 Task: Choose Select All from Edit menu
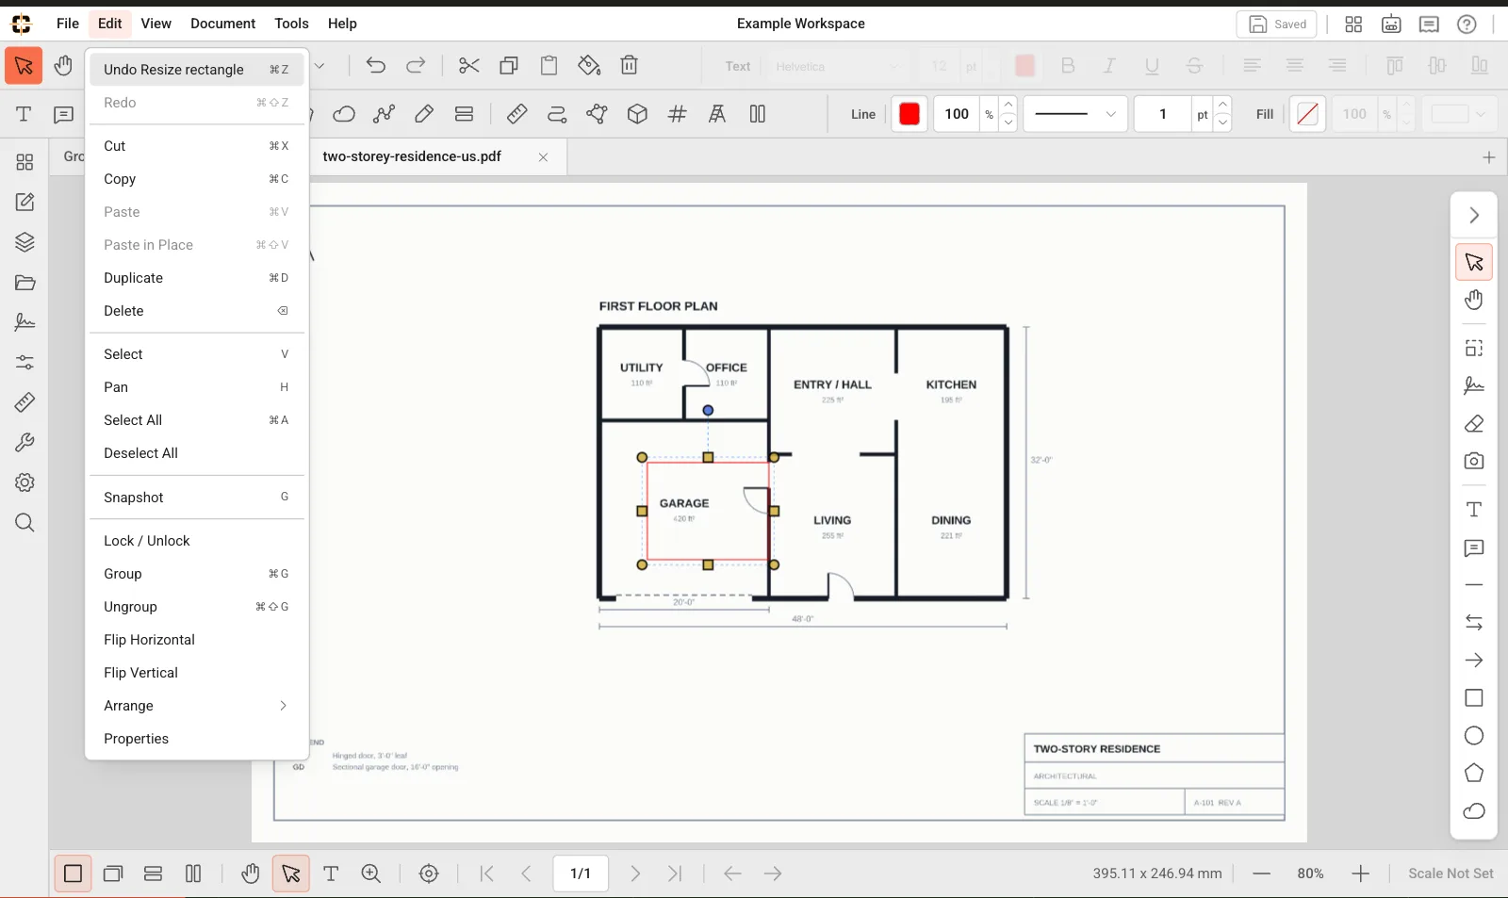196,420
